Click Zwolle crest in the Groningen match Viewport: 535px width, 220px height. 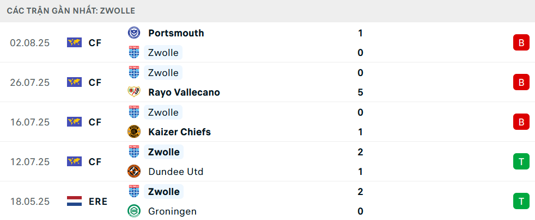(x=133, y=191)
